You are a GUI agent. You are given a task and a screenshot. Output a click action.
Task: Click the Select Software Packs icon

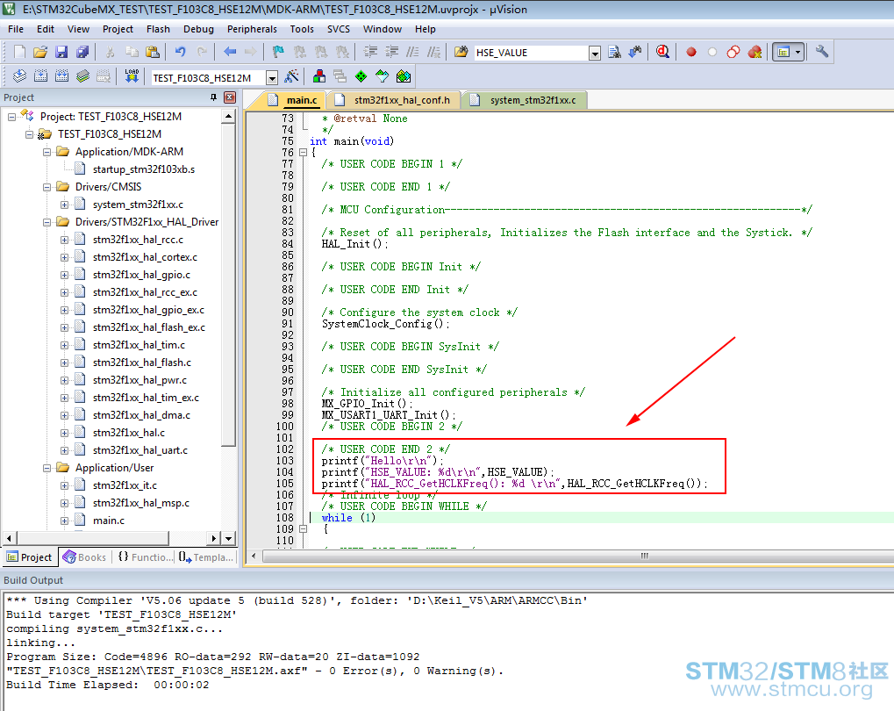[x=382, y=75]
